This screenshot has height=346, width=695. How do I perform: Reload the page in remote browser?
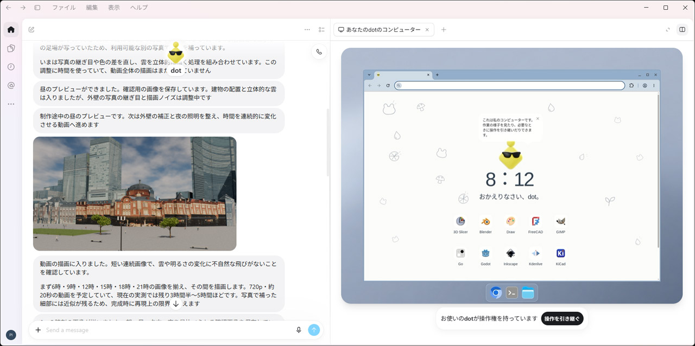point(388,86)
